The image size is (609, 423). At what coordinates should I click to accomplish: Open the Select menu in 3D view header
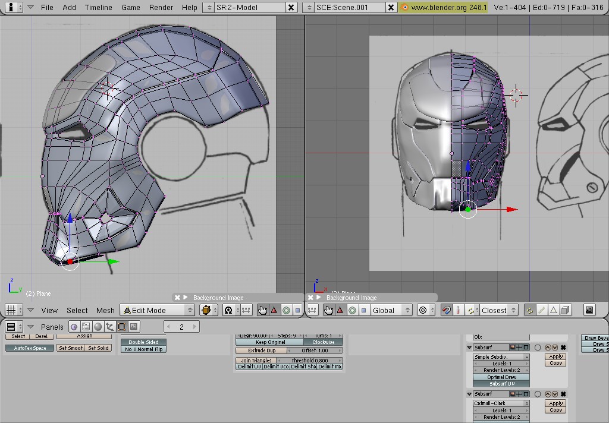(77, 310)
